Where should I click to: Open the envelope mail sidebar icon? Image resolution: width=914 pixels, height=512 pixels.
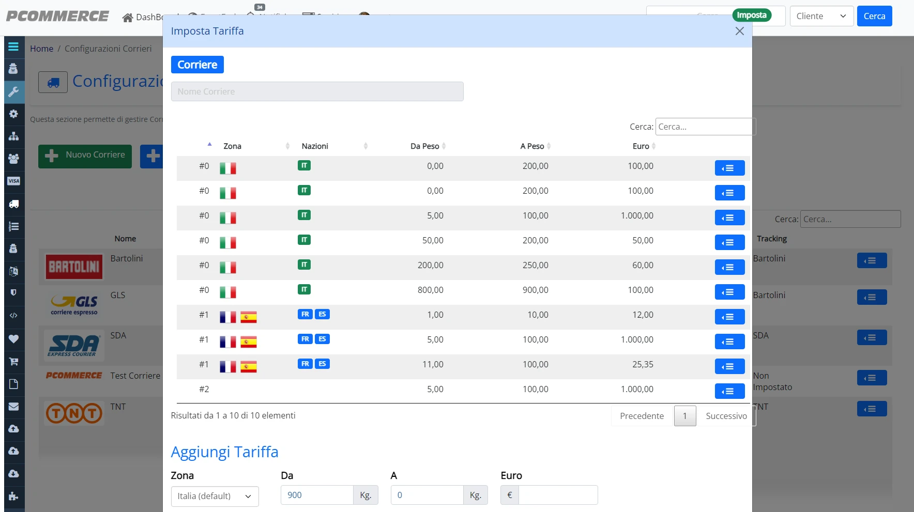point(13,407)
